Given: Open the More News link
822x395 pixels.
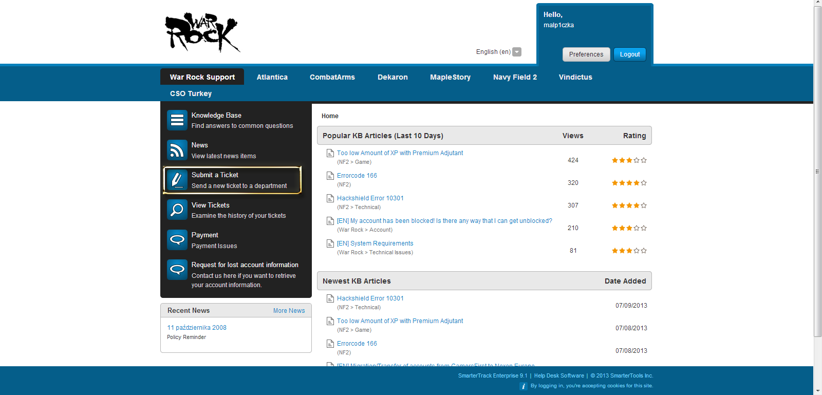Looking at the screenshot, I should [289, 311].
